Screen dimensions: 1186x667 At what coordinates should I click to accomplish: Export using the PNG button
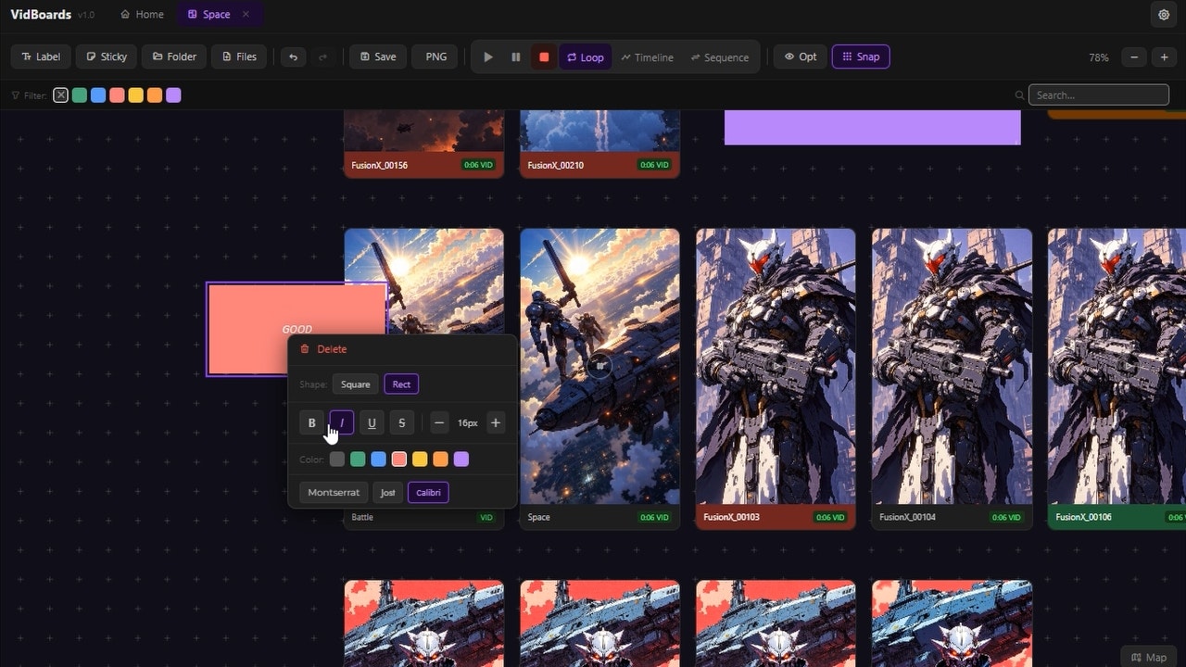point(435,57)
